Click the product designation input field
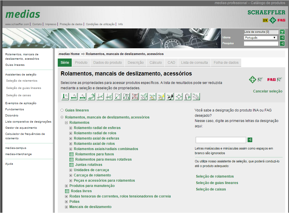Screen dimensions: 289x213 point(221,140)
